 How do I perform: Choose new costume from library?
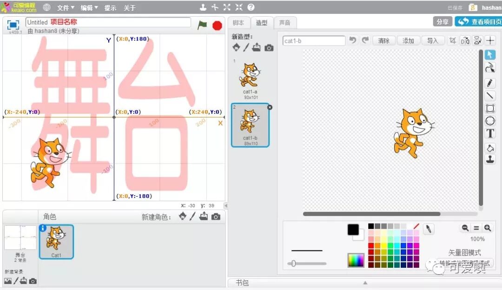point(236,48)
